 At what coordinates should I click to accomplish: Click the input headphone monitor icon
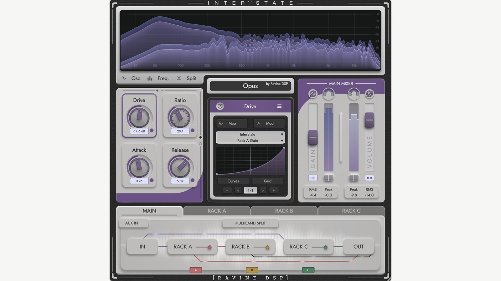point(328,93)
